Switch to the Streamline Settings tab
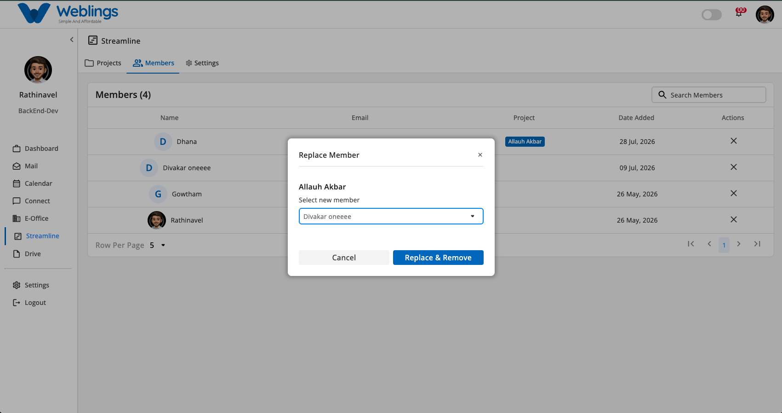Screen dimensions: 782x413 pyautogui.click(x=202, y=63)
